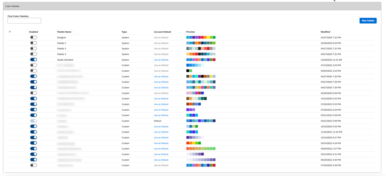Sort by the Modified column header
This screenshot has height=176, width=386.
coord(326,32)
